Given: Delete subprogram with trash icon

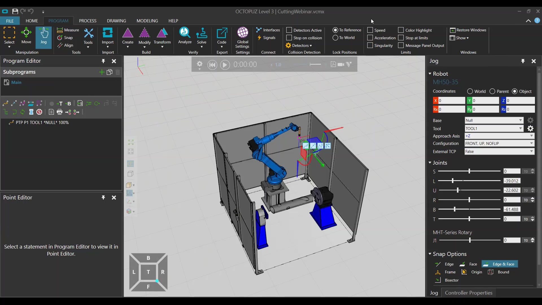Looking at the screenshot, I should (x=118, y=72).
